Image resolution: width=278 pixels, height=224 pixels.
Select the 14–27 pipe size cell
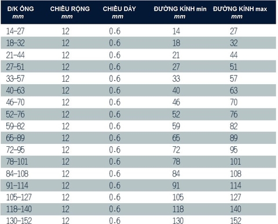pos(15,31)
